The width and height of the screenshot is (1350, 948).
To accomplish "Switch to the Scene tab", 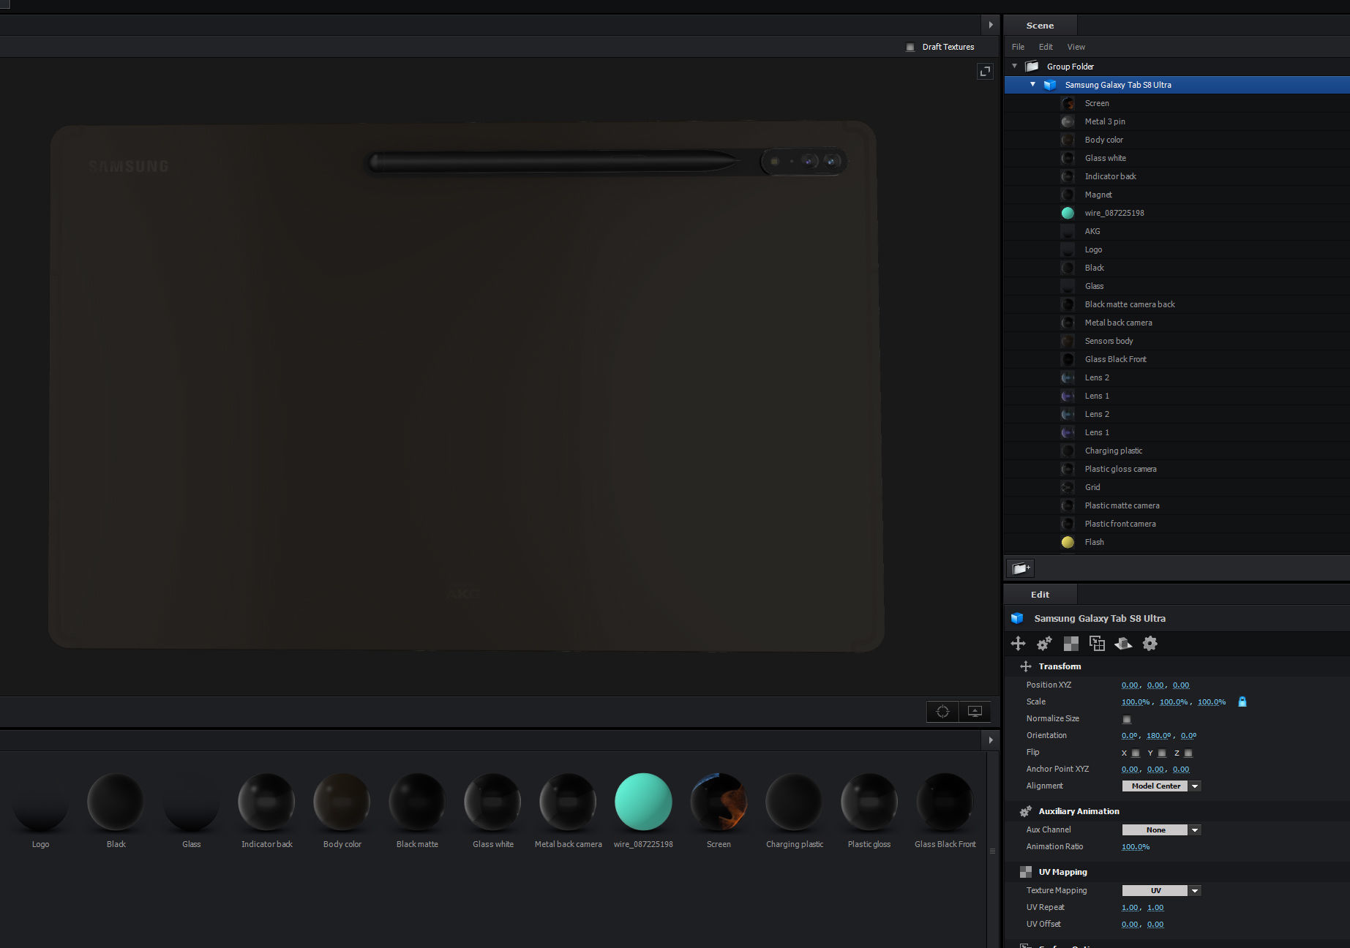I will [x=1040, y=26].
